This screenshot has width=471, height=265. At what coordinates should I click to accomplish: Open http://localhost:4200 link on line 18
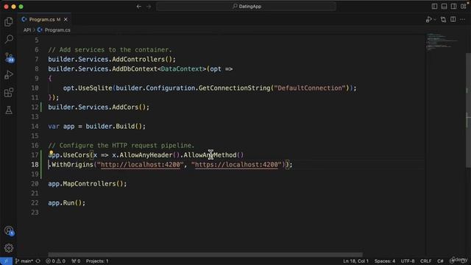(141, 165)
